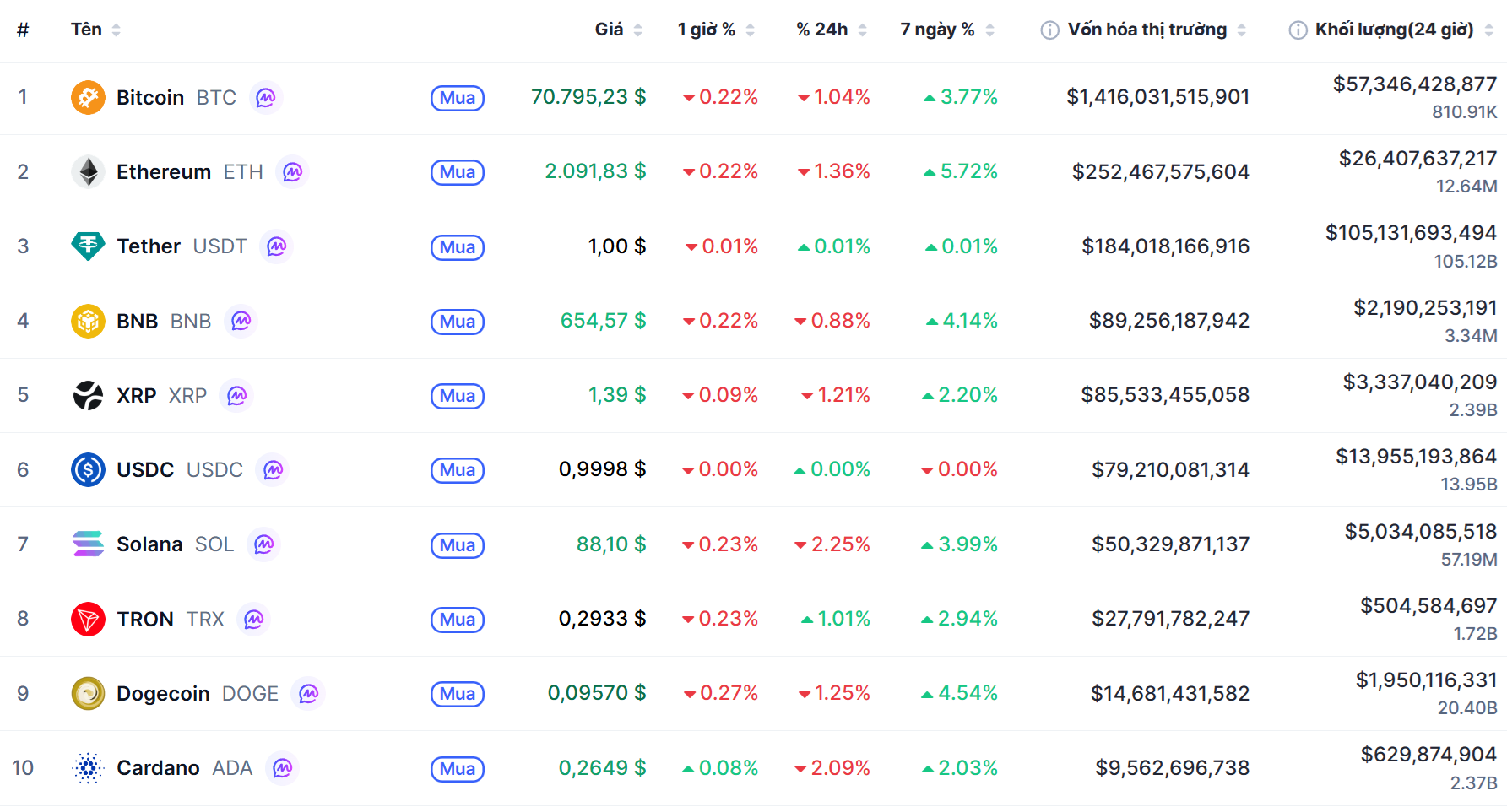Click the Cardano logo icon

[x=88, y=768]
